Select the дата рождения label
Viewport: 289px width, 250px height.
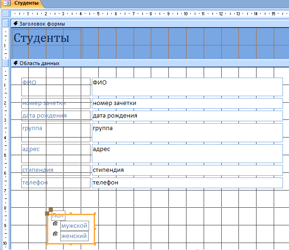coord(56,116)
